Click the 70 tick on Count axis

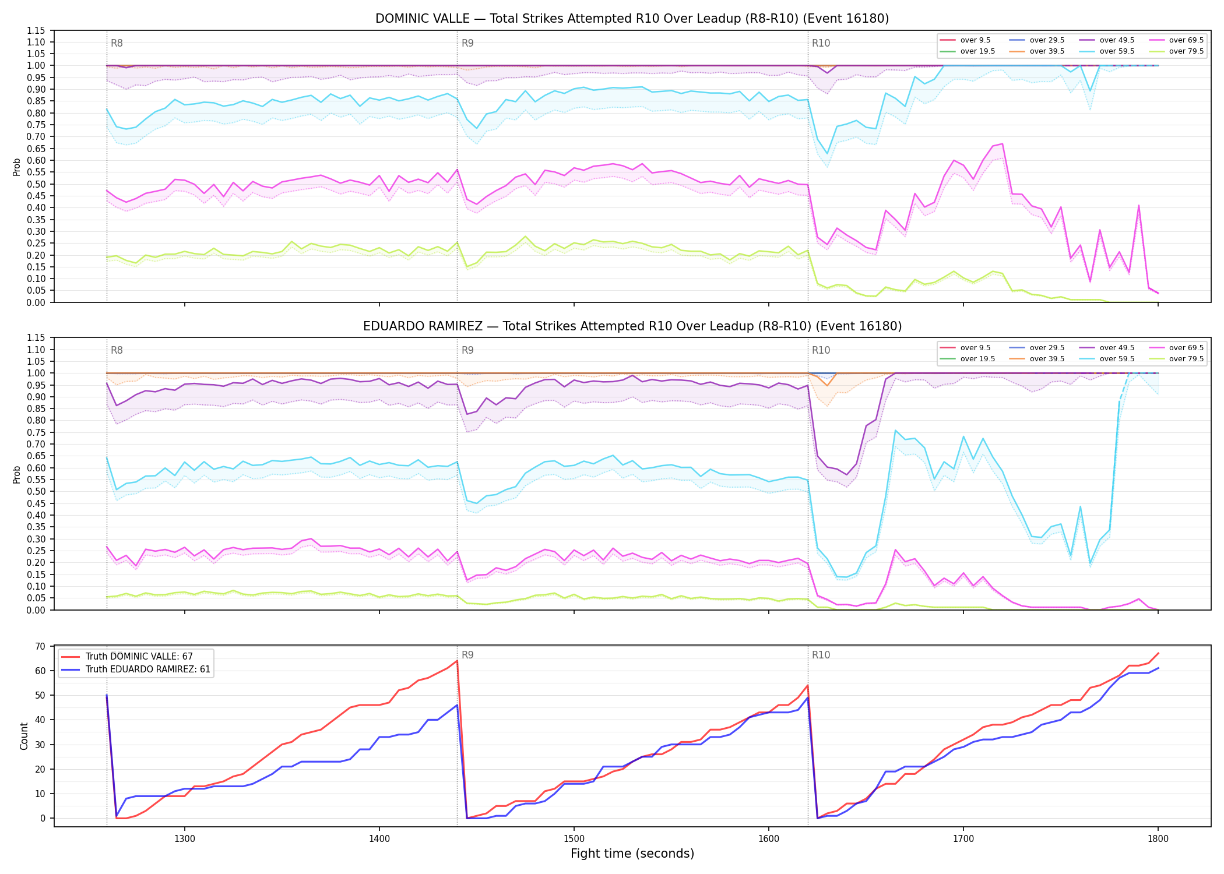(40, 646)
